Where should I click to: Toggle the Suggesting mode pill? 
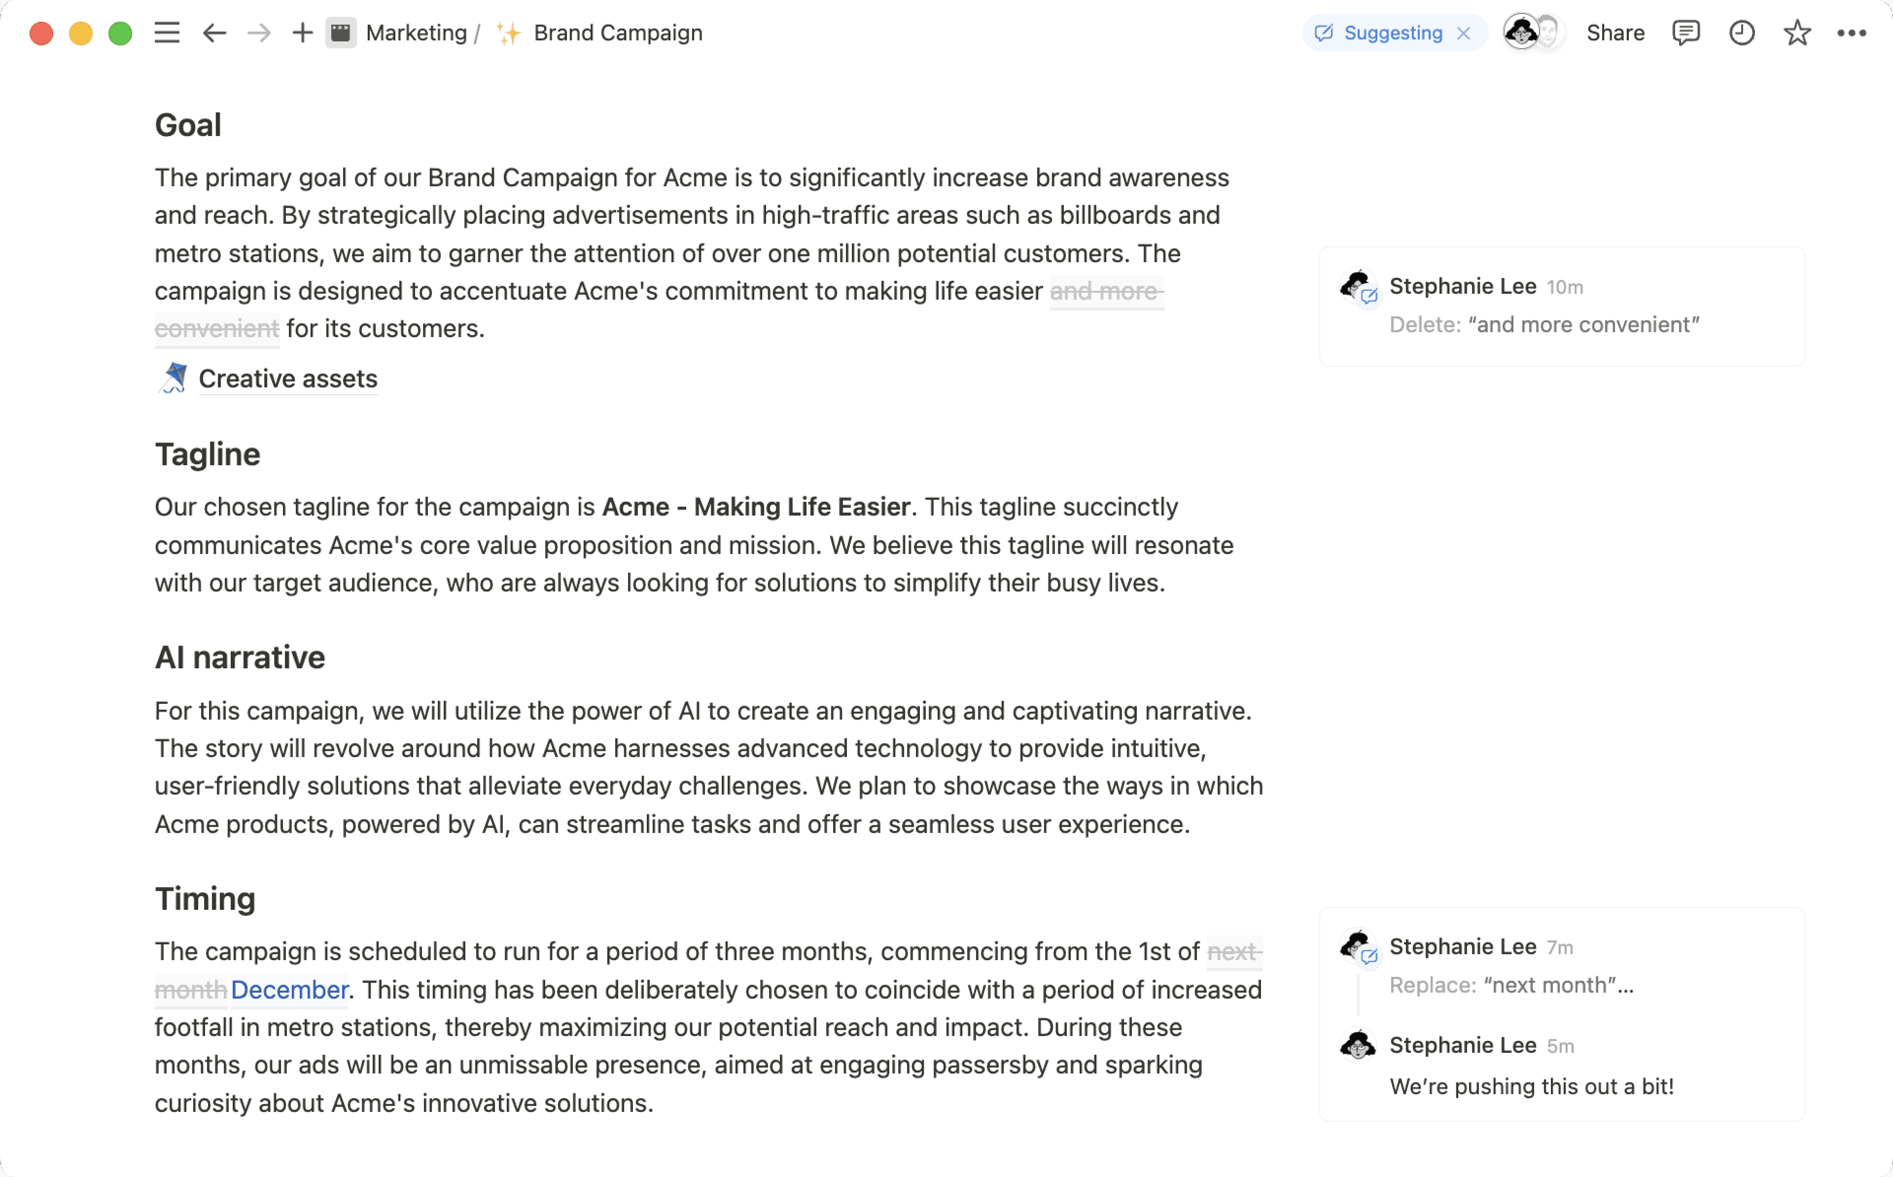1382,33
